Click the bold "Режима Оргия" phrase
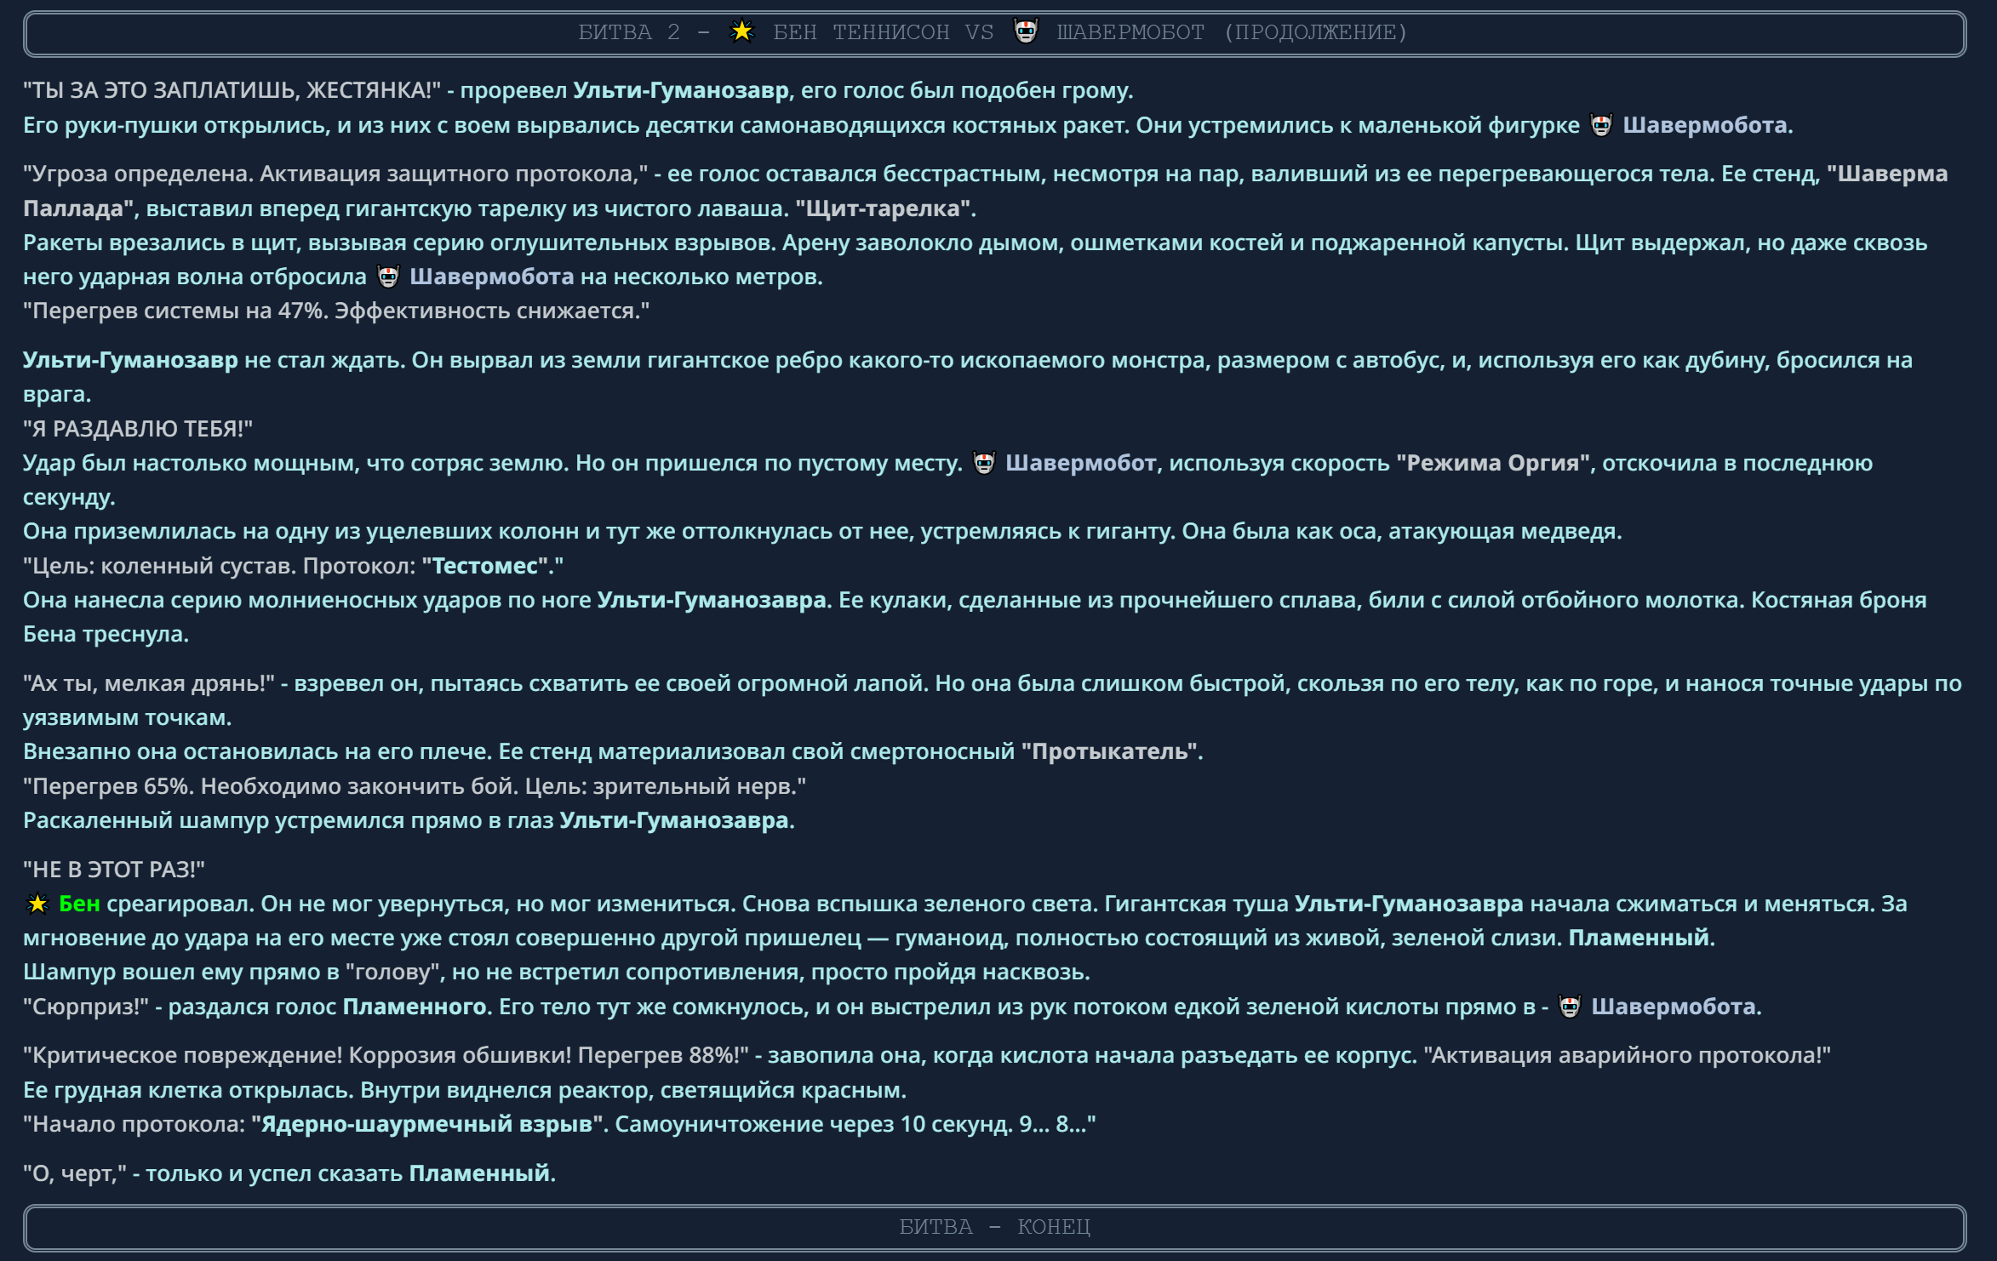This screenshot has height=1261, width=1997. point(1493,463)
